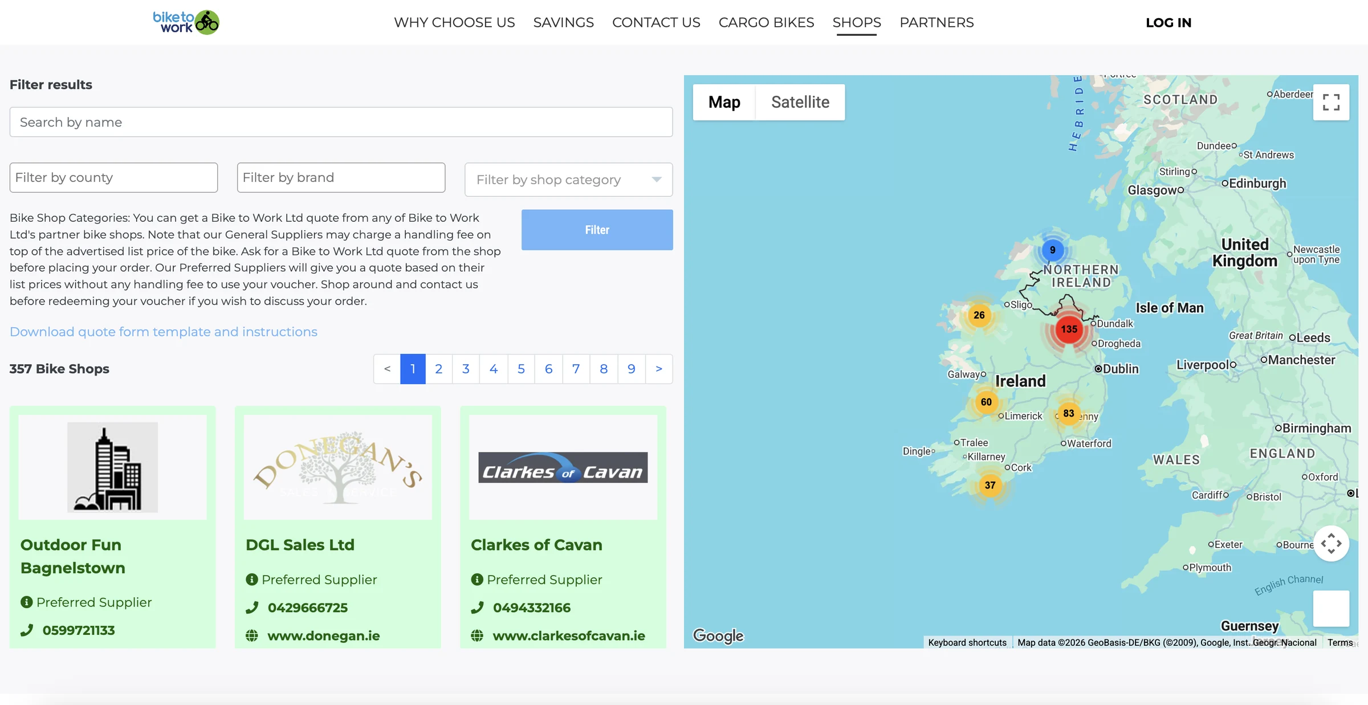1368x705 pixels.
Task: Open Clarkes of Cavan logo thumbnail
Action: coord(563,467)
